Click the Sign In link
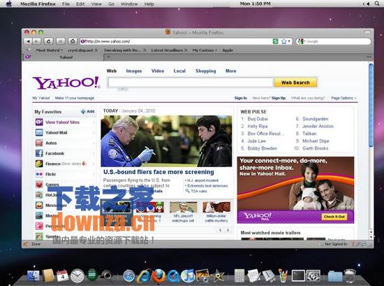 coord(240,98)
